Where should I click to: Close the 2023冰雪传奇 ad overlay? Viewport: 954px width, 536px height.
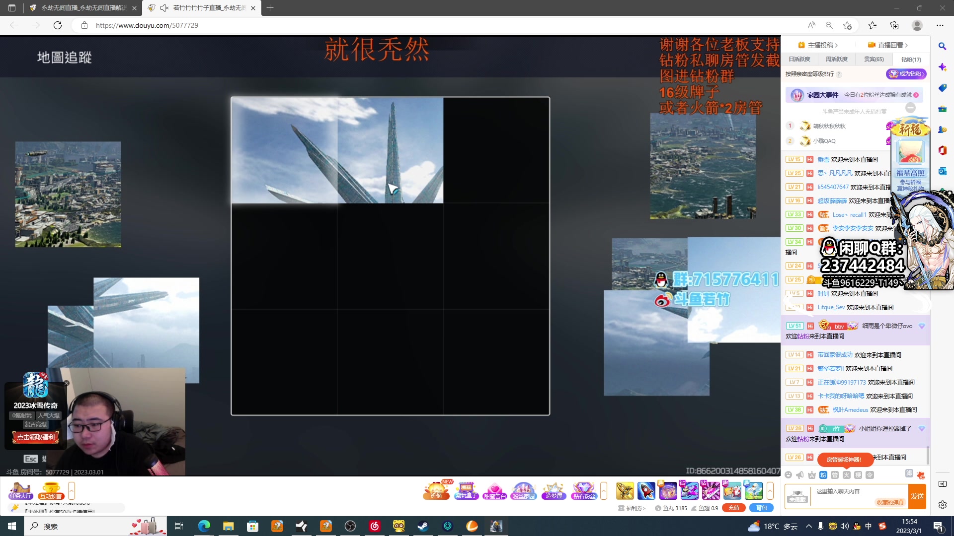[66, 383]
